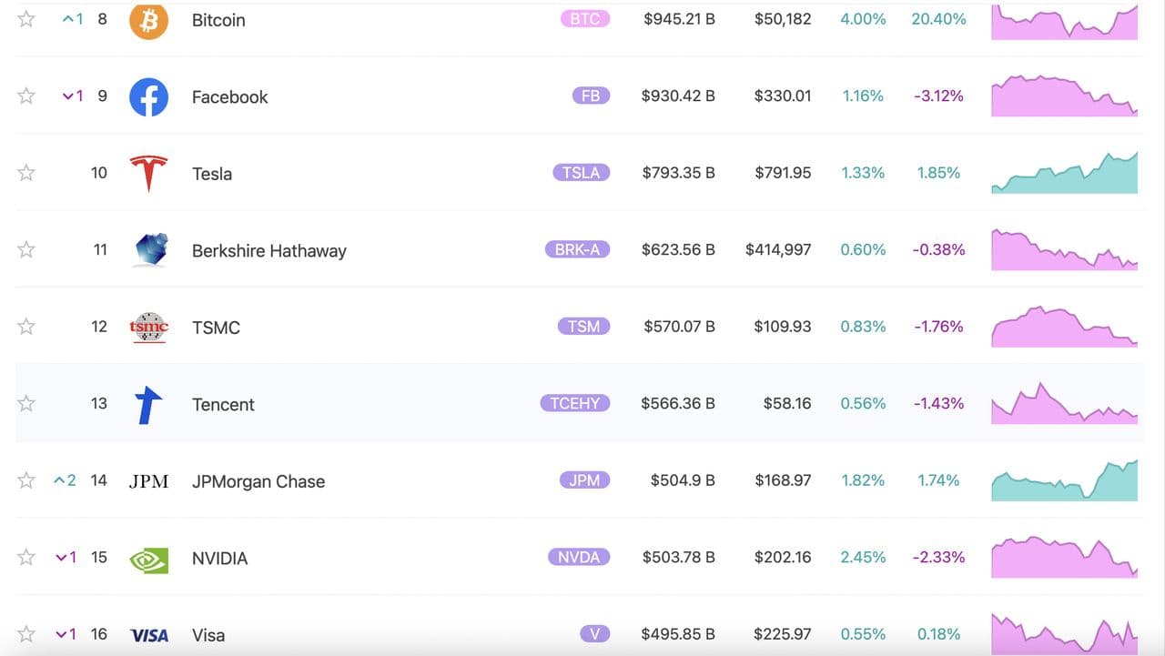The image size is (1165, 656).
Task: Click the Bitcoin logo icon
Action: click(x=148, y=20)
